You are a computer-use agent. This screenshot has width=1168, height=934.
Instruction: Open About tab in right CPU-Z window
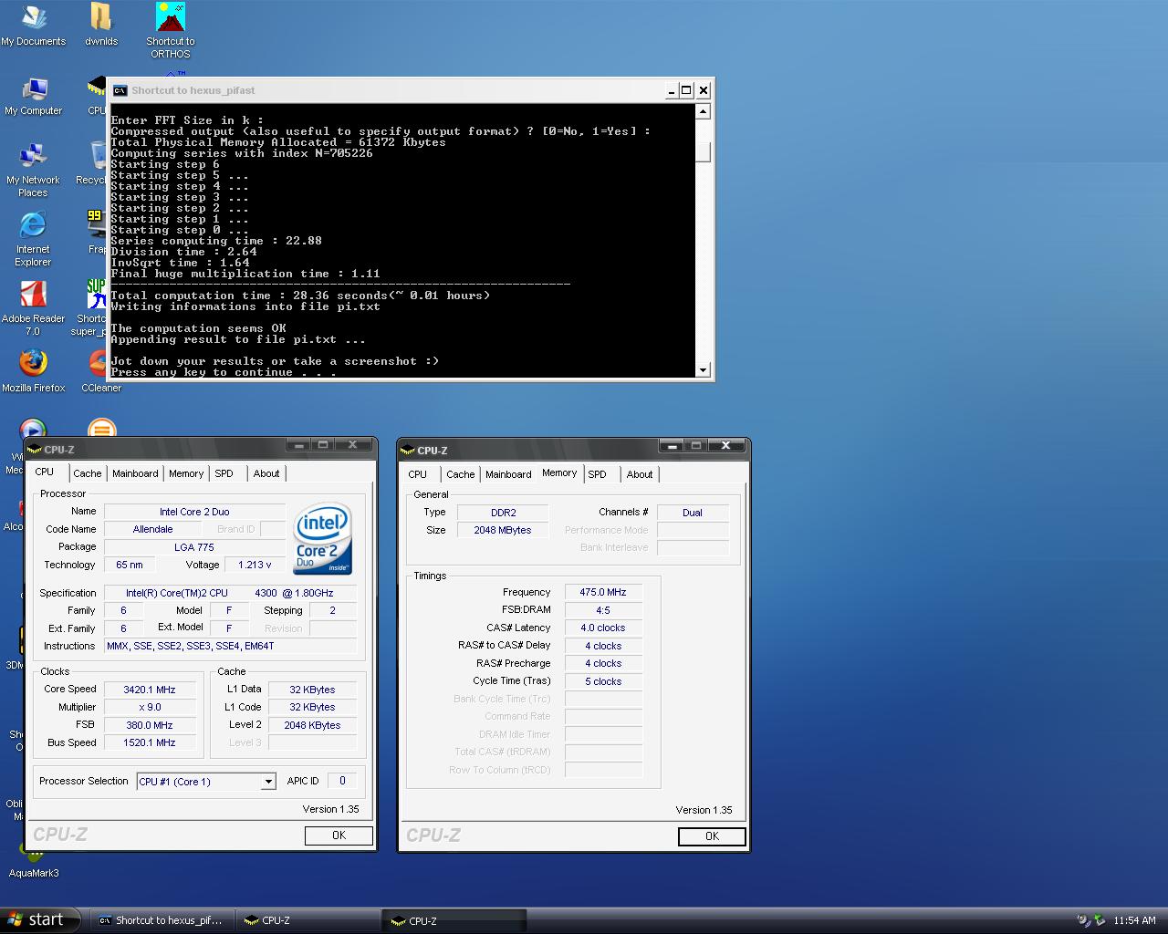[640, 474]
